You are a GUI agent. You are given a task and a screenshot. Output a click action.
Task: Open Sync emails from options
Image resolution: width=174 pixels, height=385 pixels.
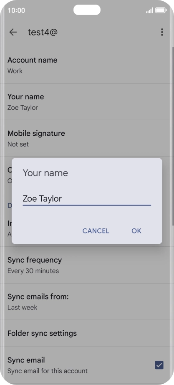[87, 302]
